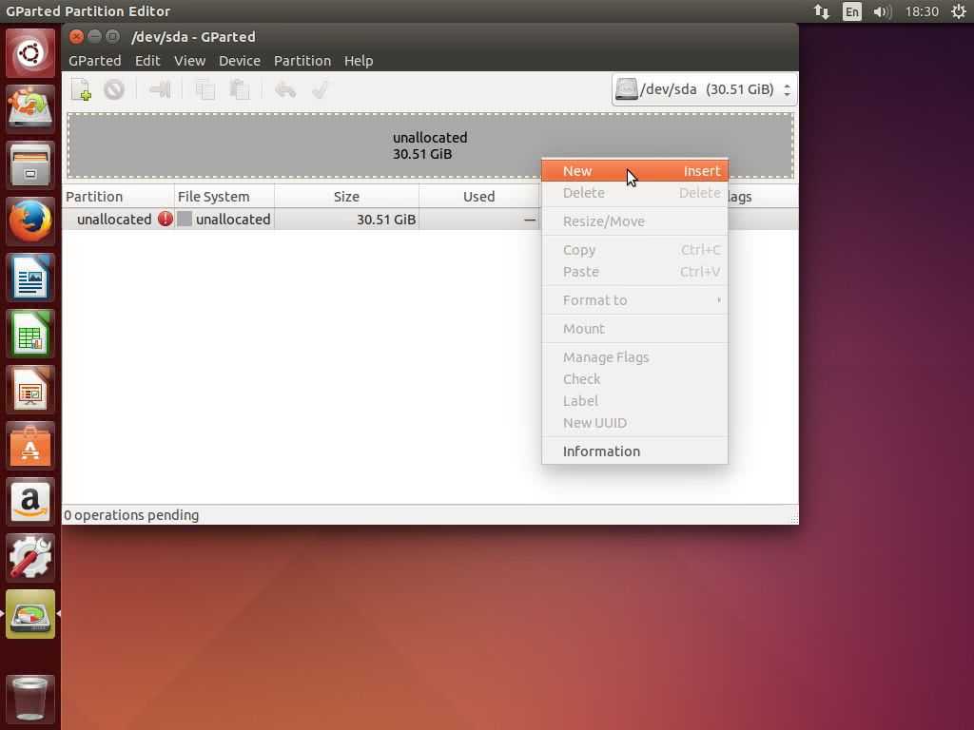Click the new partition toolbar icon
Screen dimensions: 974x730
pyautogui.click(x=81, y=89)
